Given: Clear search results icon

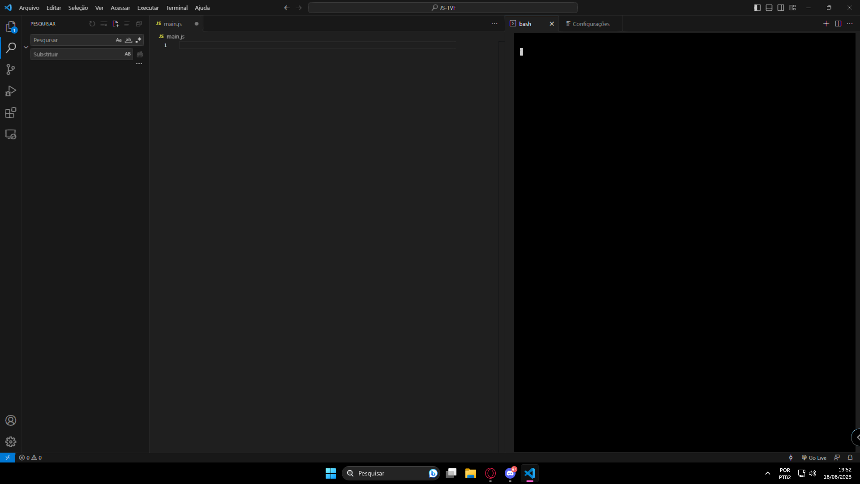Looking at the screenshot, I should point(104,24).
